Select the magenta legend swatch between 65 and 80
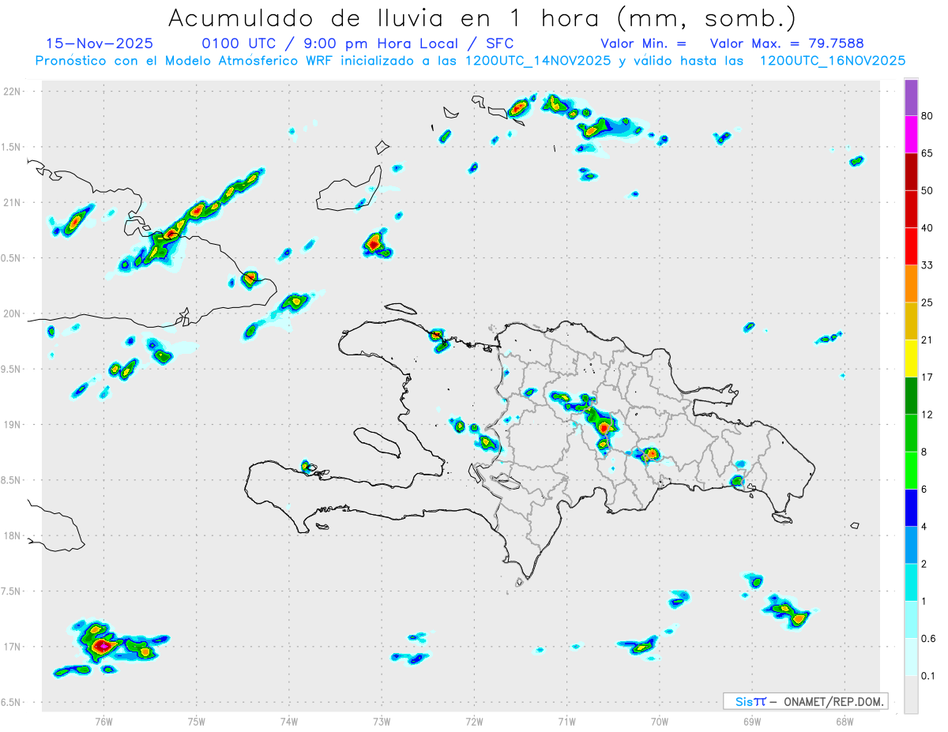Image resolution: width=948 pixels, height=732 pixels. click(x=911, y=134)
